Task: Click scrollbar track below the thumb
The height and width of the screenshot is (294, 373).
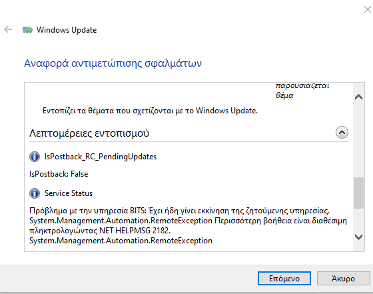Action: [358, 219]
